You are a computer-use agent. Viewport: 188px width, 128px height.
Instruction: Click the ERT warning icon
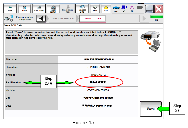[106, 9]
